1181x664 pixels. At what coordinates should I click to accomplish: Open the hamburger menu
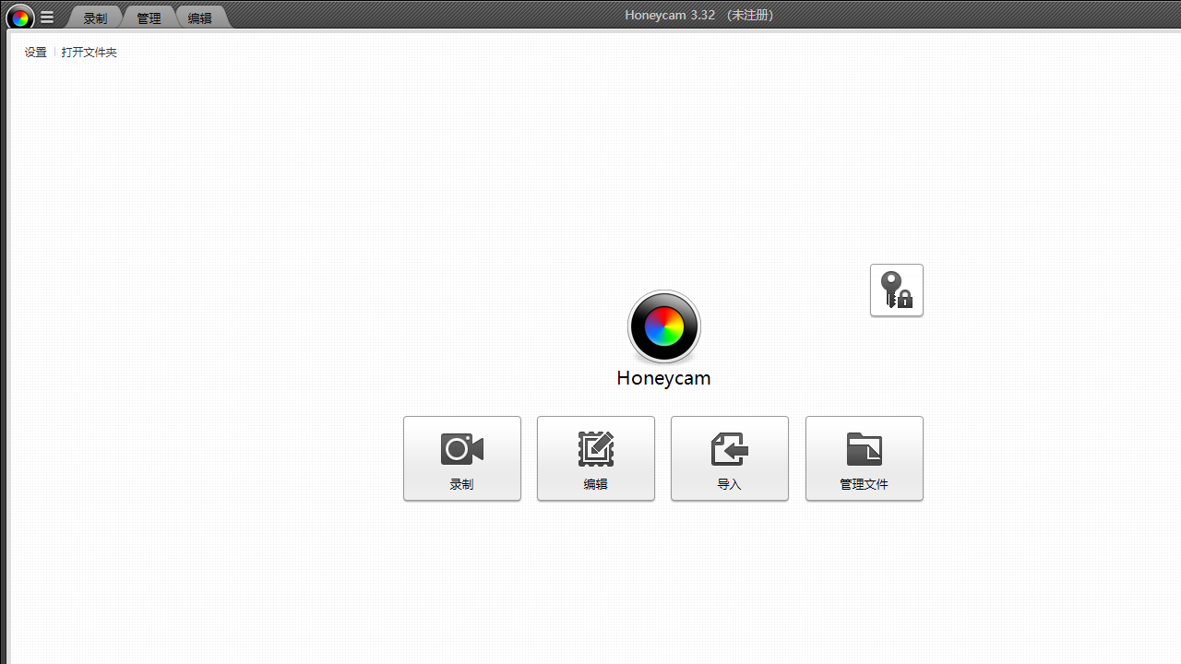[47, 17]
